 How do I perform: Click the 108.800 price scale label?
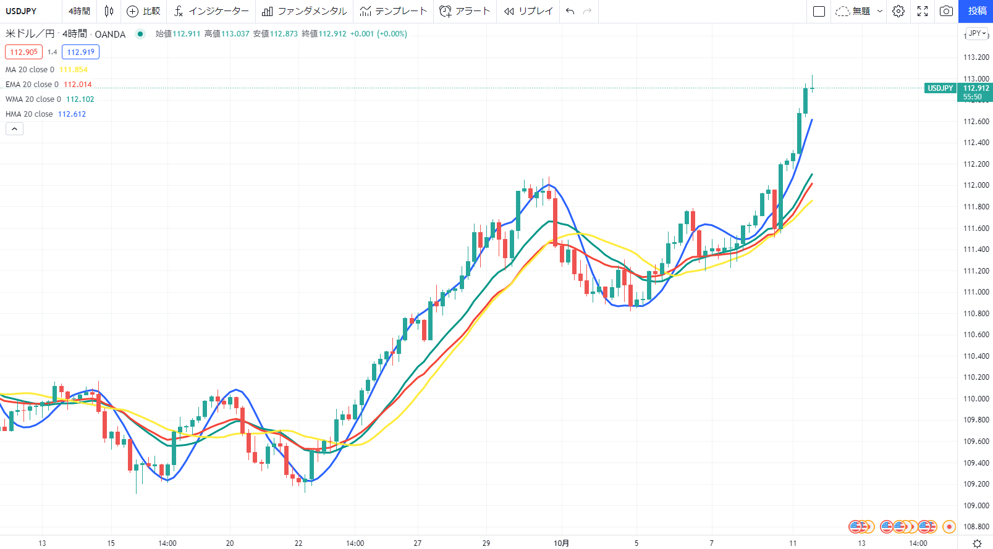point(976,527)
